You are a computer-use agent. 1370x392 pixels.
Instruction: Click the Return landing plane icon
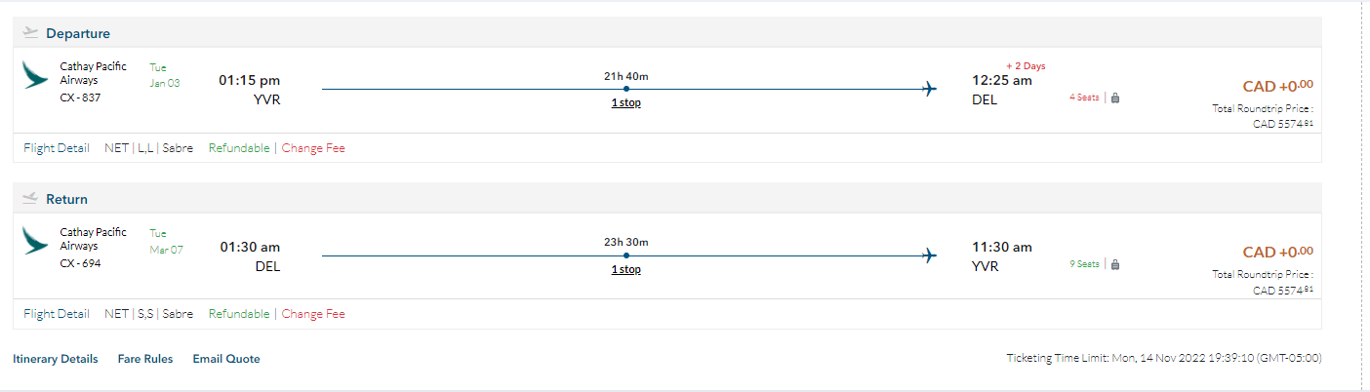(x=30, y=199)
